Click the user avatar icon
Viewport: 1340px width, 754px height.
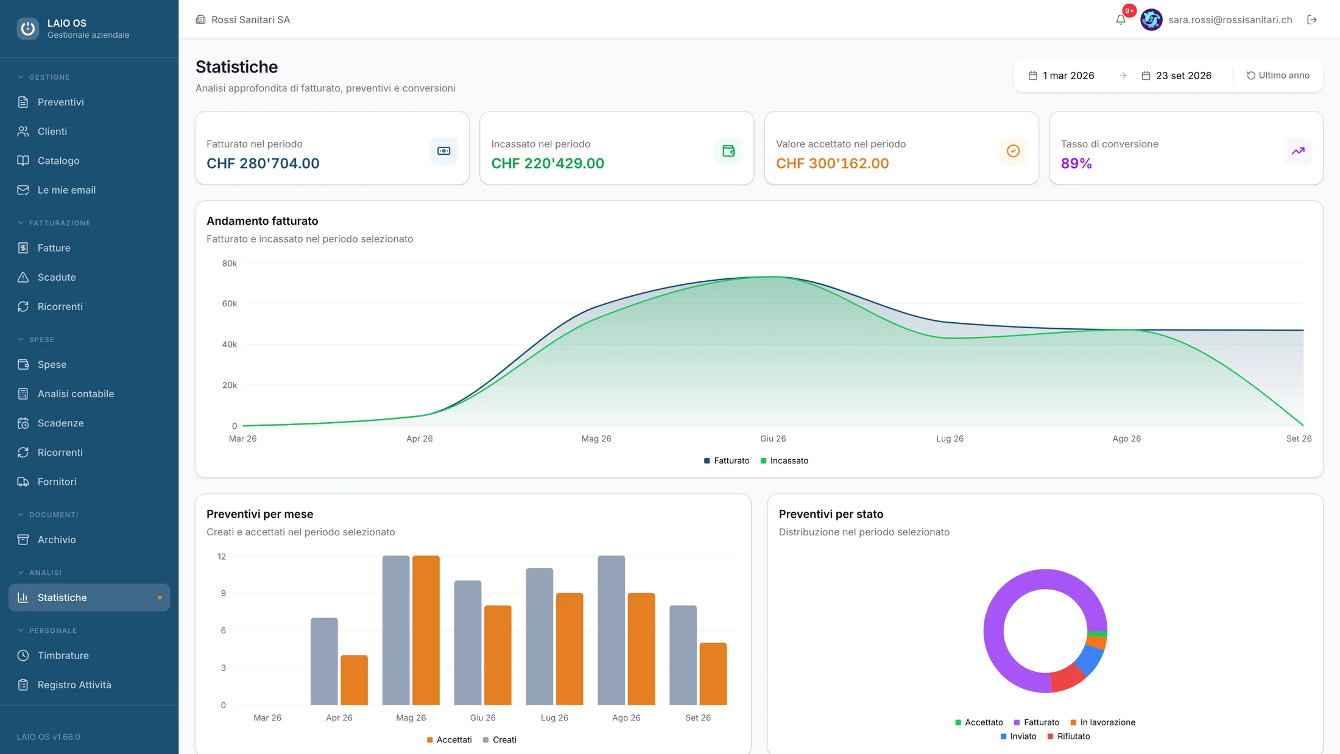pos(1151,19)
